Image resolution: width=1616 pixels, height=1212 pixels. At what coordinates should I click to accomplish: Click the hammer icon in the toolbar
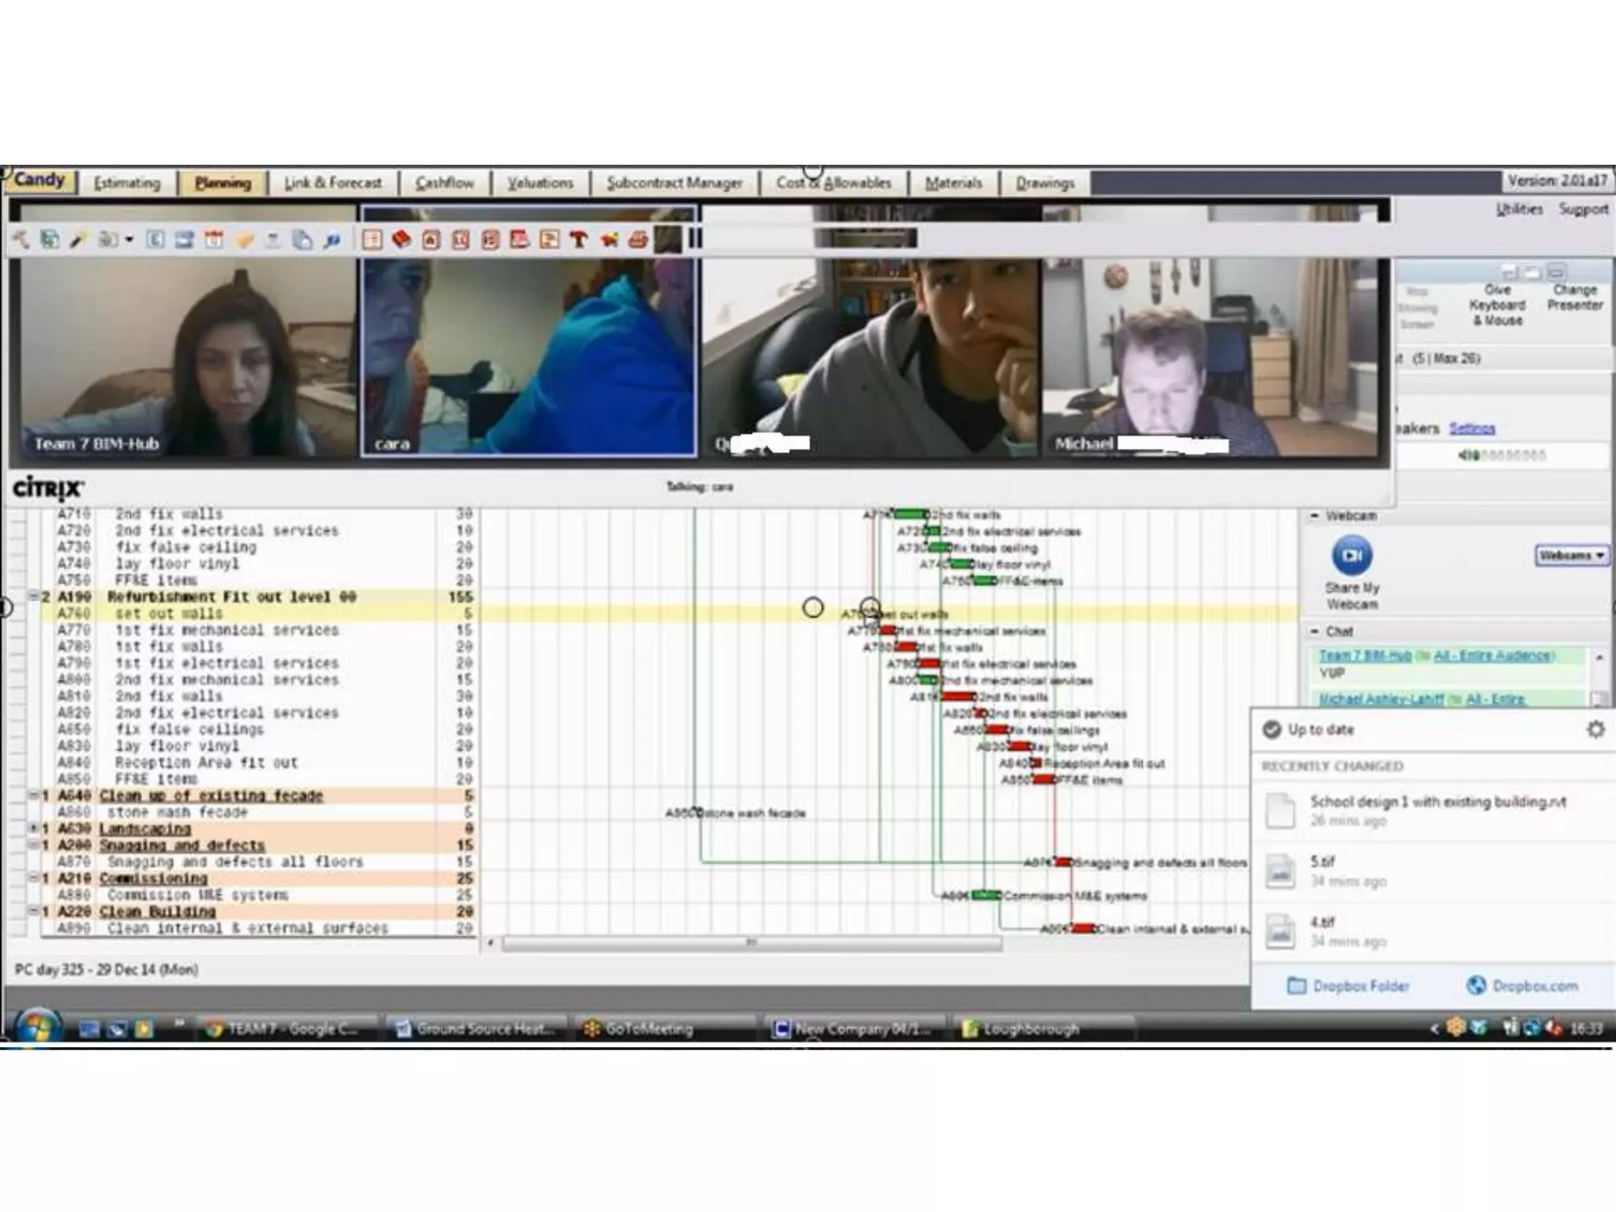tap(21, 239)
